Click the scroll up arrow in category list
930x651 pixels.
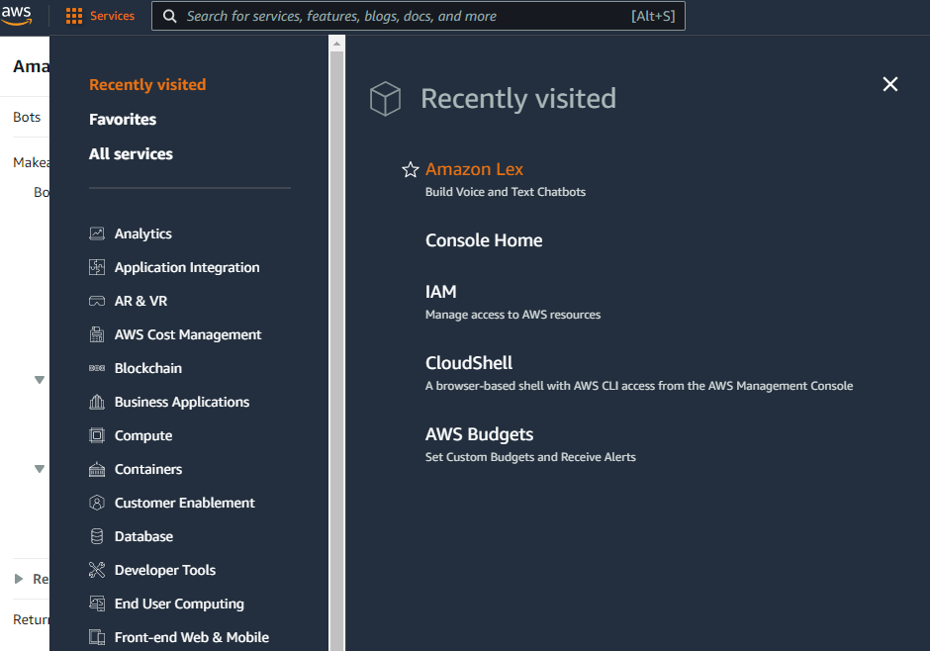click(x=336, y=44)
